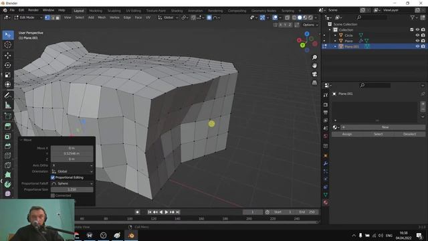Switch to the Modeling workspace tab
The image size is (428, 241).
click(x=96, y=11)
